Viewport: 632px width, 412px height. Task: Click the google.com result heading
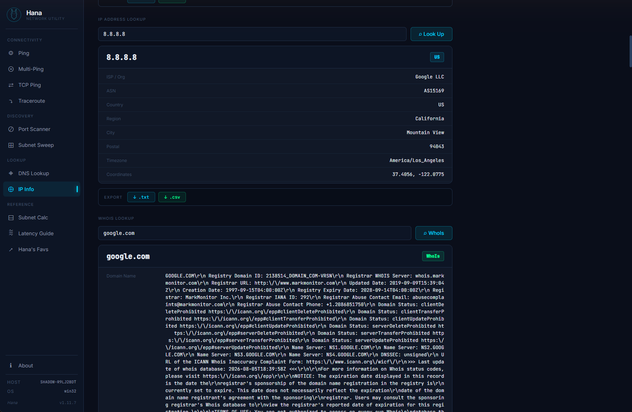click(x=128, y=256)
